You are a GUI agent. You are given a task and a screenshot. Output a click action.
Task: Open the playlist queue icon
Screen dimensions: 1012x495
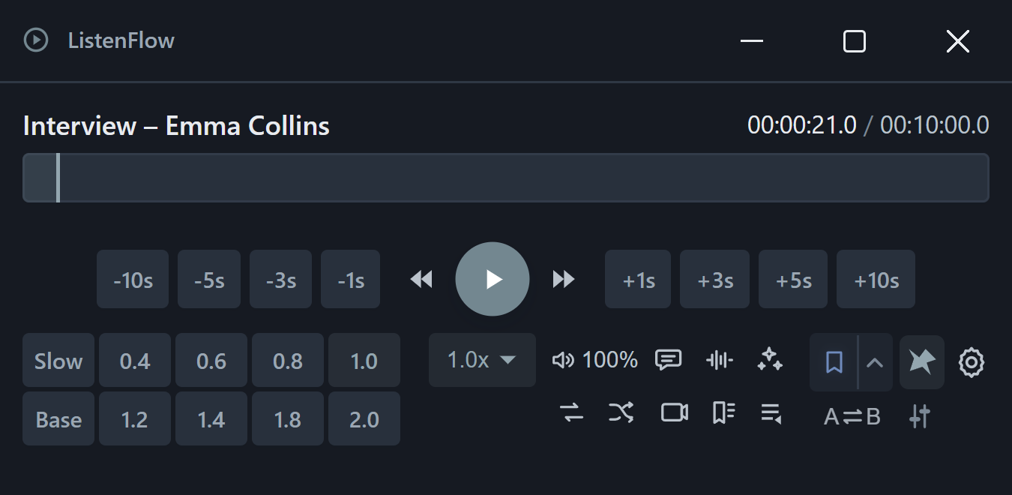771,412
